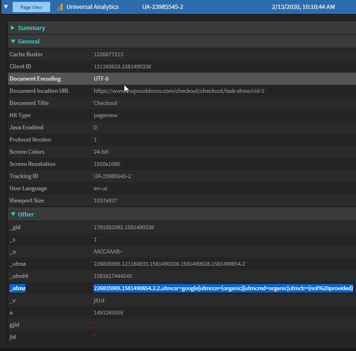Click the jid parameter label
356x351 pixels.
(13, 337)
